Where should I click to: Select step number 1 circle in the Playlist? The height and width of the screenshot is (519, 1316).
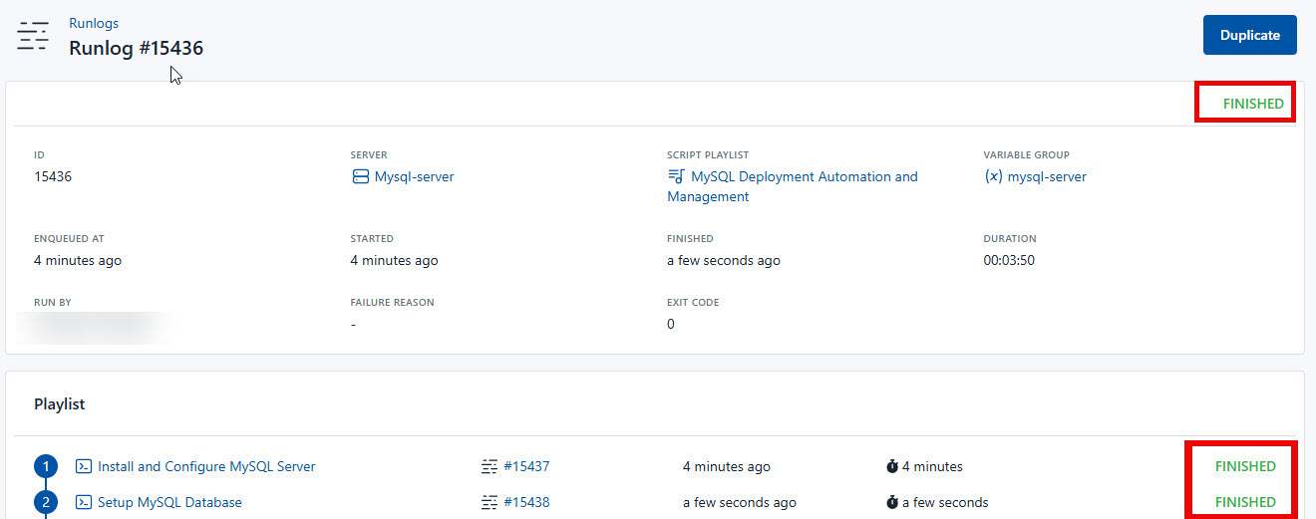[46, 466]
